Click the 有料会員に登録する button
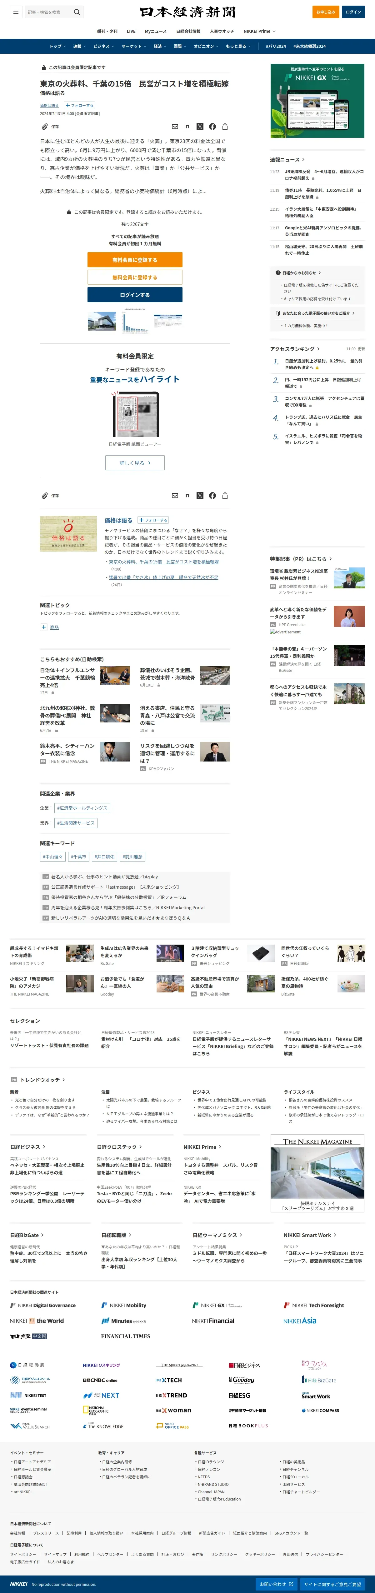This screenshot has height=1593, width=375. 135,260
